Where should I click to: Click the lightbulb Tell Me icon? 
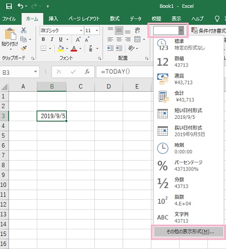(217, 19)
